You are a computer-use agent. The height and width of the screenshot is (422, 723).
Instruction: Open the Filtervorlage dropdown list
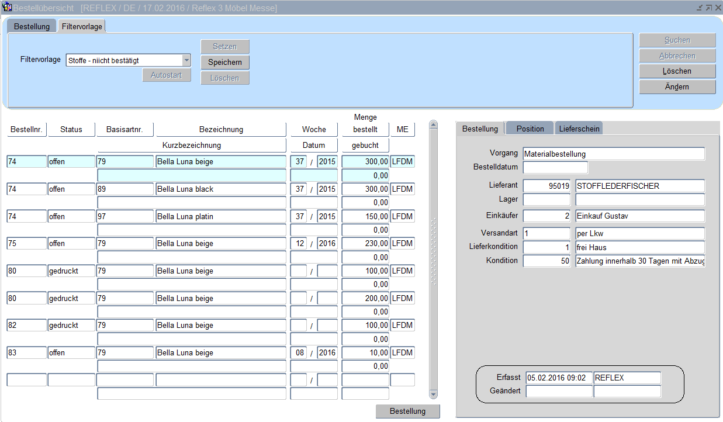pyautogui.click(x=186, y=60)
